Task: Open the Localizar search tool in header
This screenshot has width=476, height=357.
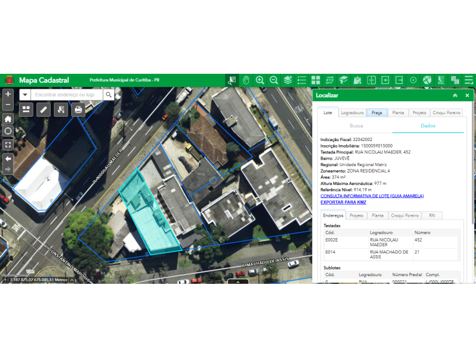Action: tap(232, 80)
